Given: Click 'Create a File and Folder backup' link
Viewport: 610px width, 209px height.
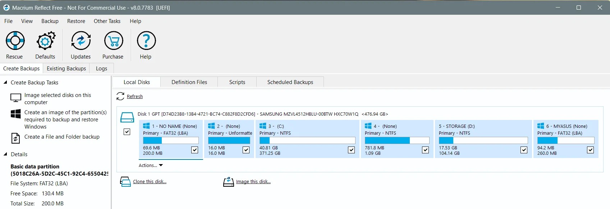Looking at the screenshot, I should (62, 137).
